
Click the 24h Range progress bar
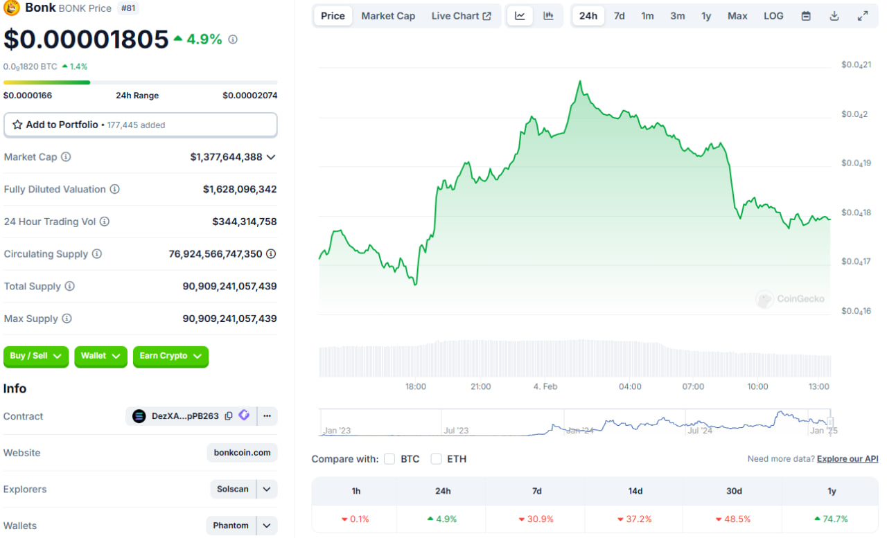(x=141, y=82)
